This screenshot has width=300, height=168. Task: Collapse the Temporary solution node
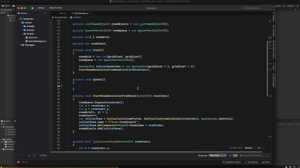pos(19,19)
